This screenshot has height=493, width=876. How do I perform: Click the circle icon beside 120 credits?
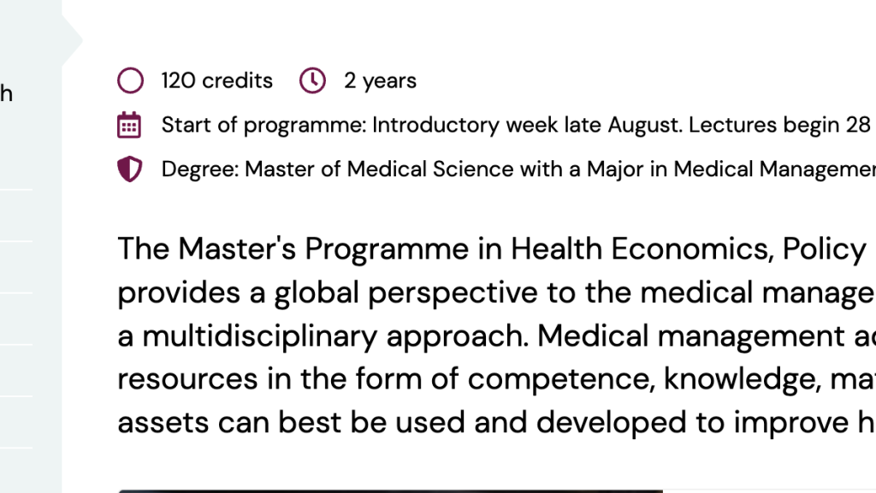[130, 80]
